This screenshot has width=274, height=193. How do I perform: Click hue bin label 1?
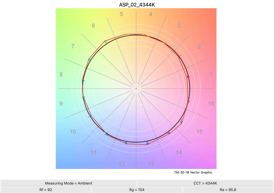(x=211, y=75)
